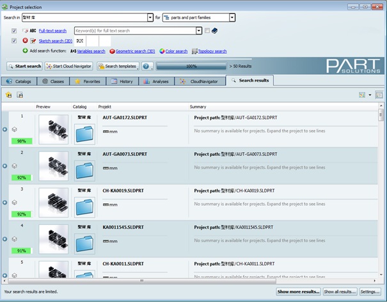Click the sketch search edit pencil icon
The width and height of the screenshot is (387, 303).
pos(33,40)
